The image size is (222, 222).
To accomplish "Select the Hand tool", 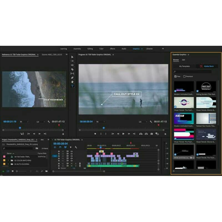I will [72, 82].
